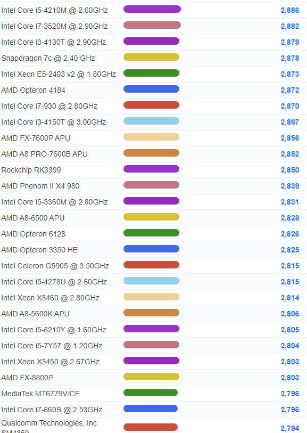Click the purple bar for i5-4210M
The image size is (307, 433).
coord(152,9)
